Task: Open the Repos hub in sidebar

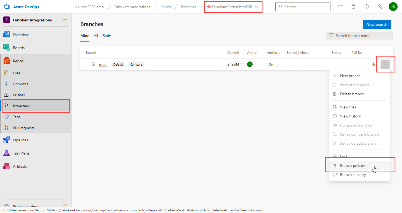Action: [35, 61]
